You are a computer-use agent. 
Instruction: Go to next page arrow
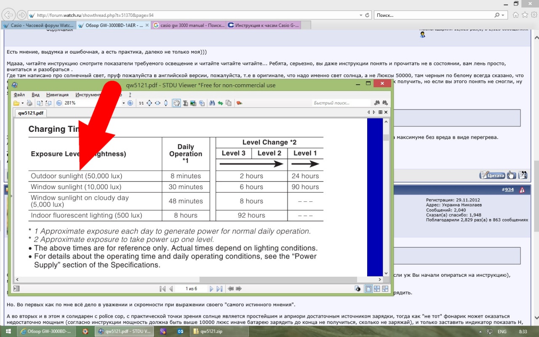(212, 289)
